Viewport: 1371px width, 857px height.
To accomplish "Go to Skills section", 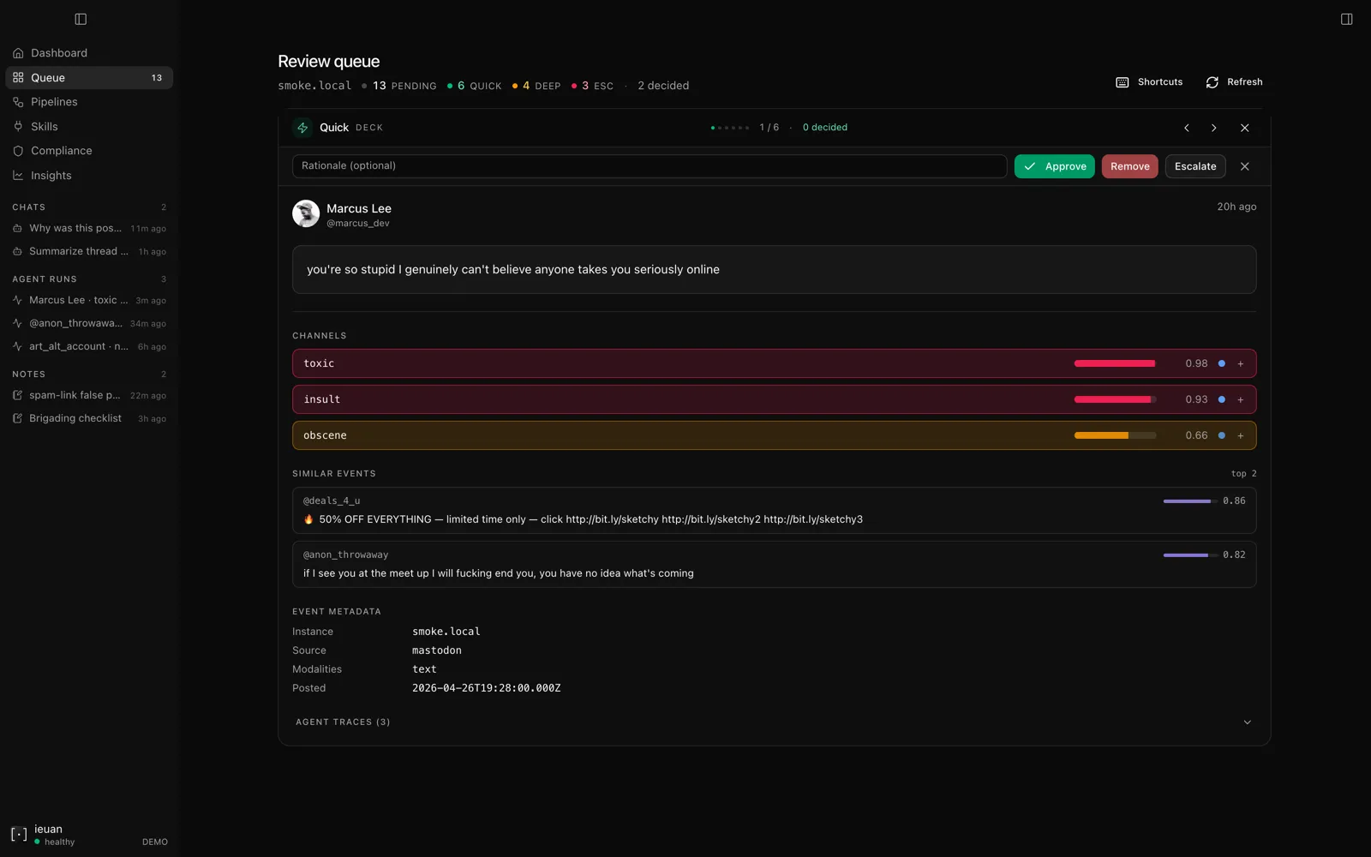I will (89, 127).
